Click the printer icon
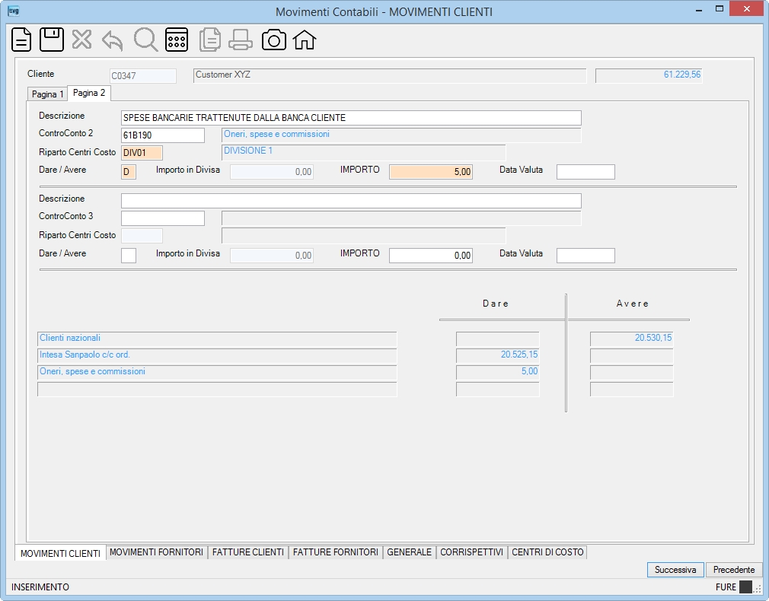 [241, 40]
